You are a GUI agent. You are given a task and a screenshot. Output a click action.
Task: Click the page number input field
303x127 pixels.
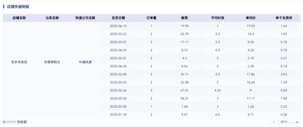coord(275,122)
